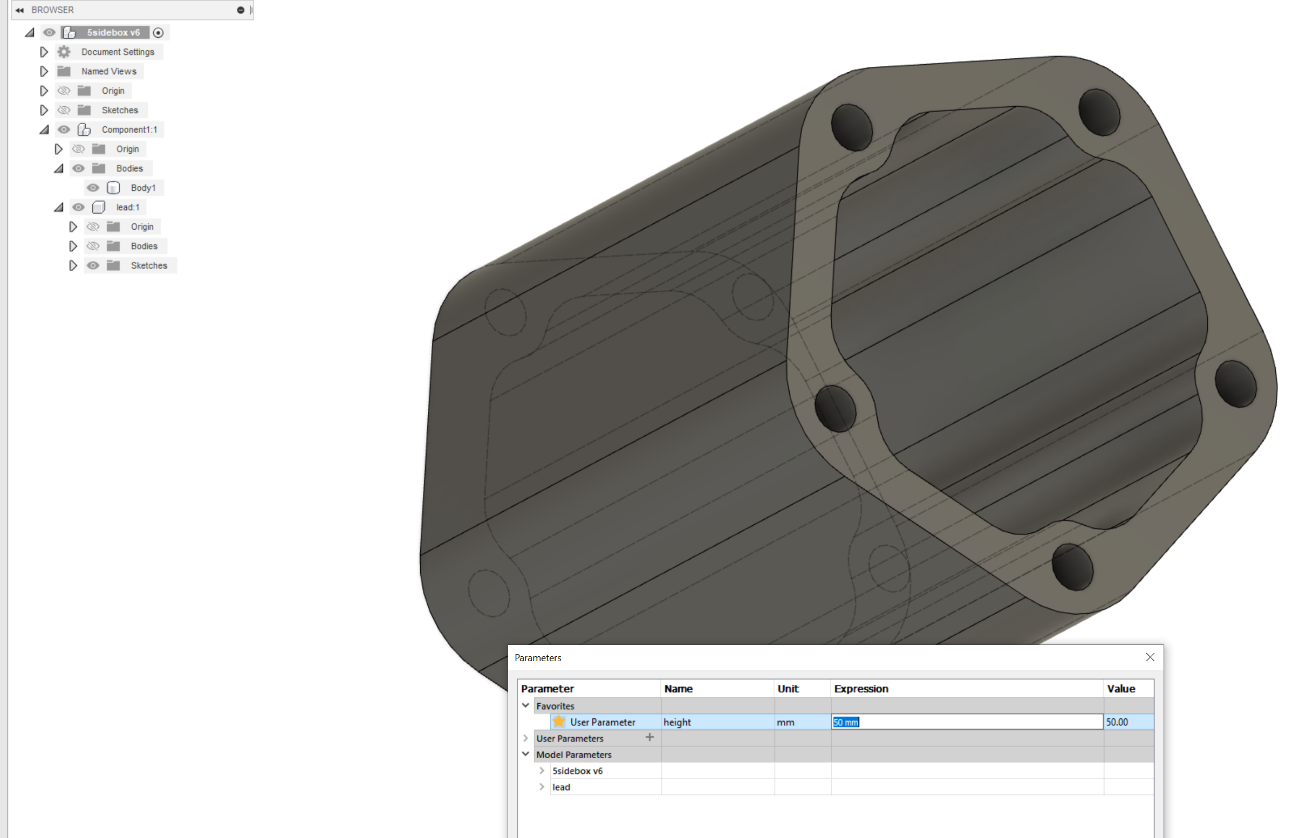The image size is (1313, 838).
Task: Expand the Document Settings tree item
Action: pyautogui.click(x=44, y=51)
